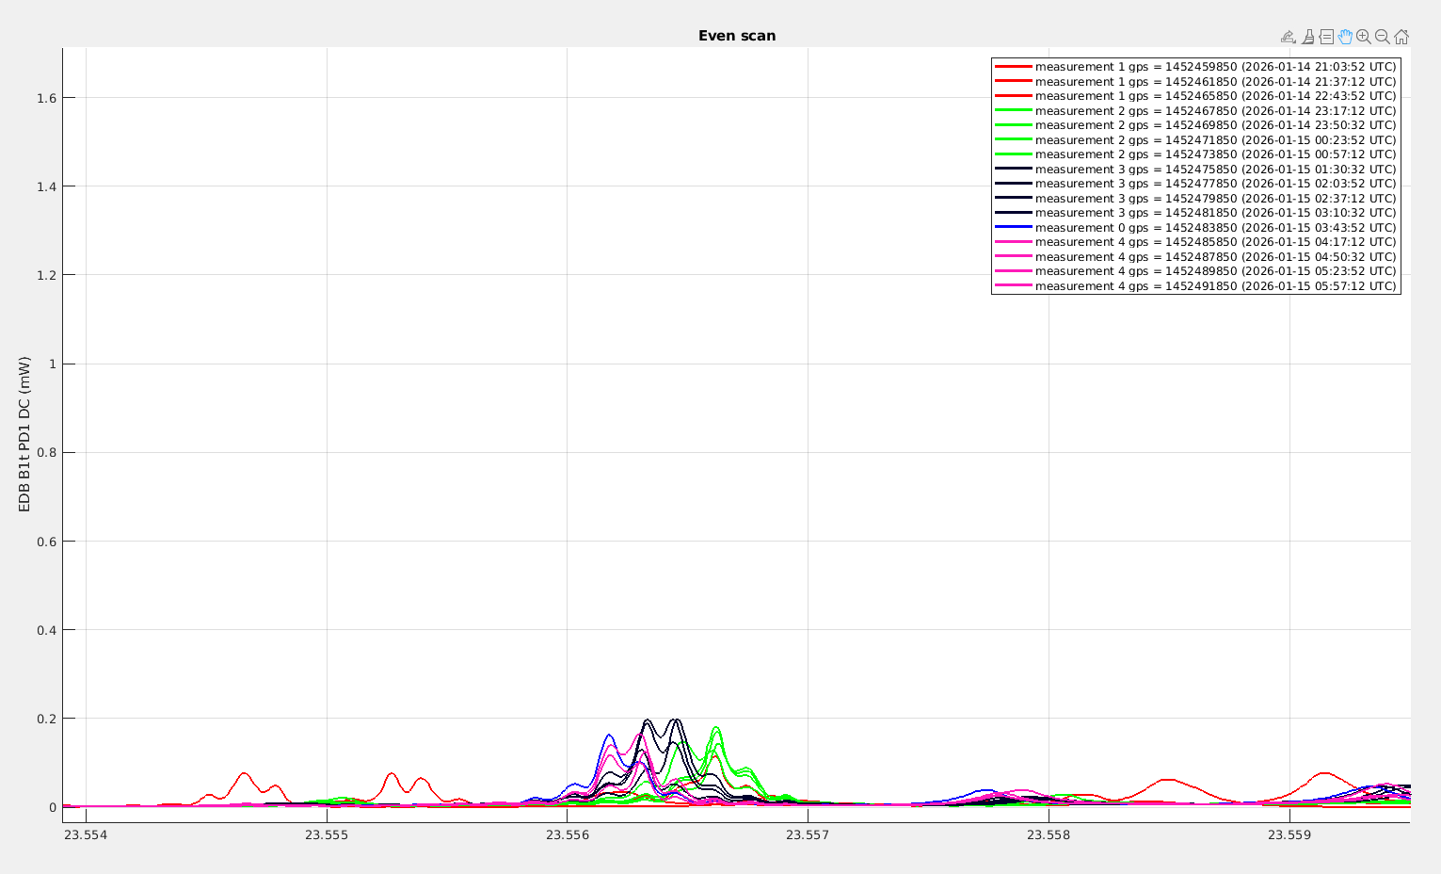Image resolution: width=1441 pixels, height=874 pixels.
Task: Select the measurement 0 legend entry text
Action: pos(1215,228)
